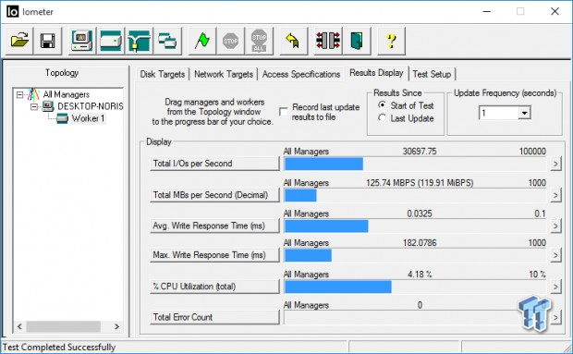
Task: Click Total MBs per Second (Decimal) button
Action: 214,195
